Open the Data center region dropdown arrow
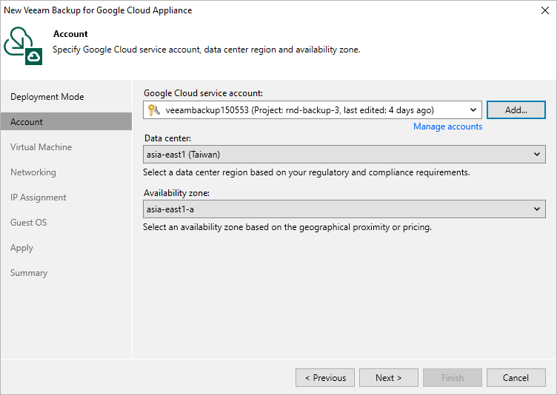The height and width of the screenshot is (395, 557). coord(537,155)
